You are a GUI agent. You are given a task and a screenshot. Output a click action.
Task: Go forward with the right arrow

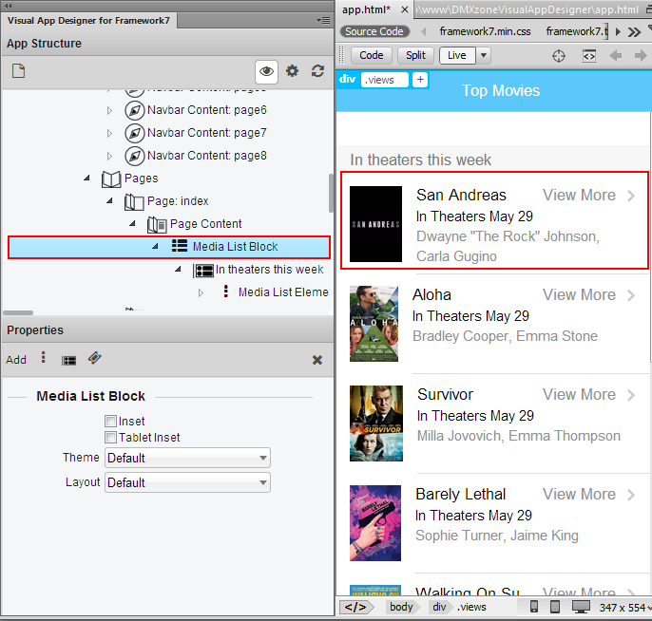point(641,55)
